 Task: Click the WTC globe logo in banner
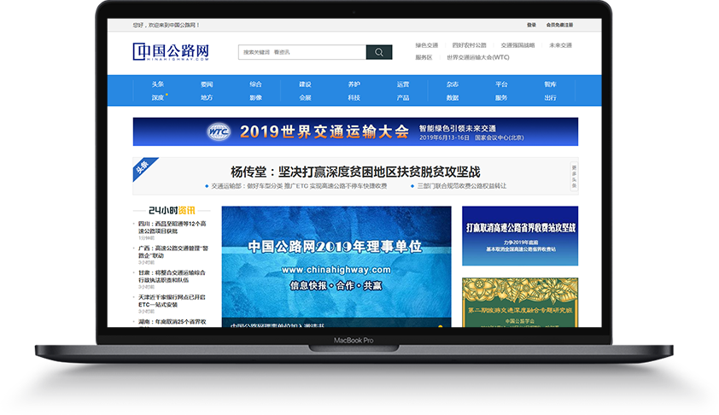tap(219, 132)
